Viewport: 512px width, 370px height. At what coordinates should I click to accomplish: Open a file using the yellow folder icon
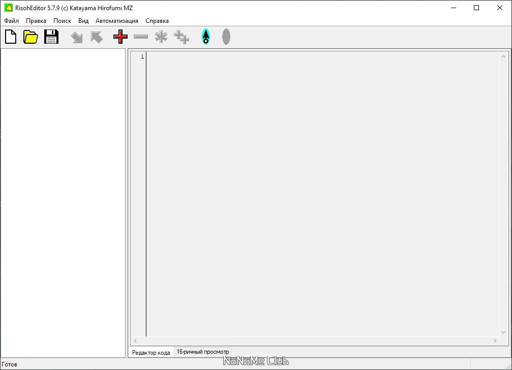click(x=31, y=37)
